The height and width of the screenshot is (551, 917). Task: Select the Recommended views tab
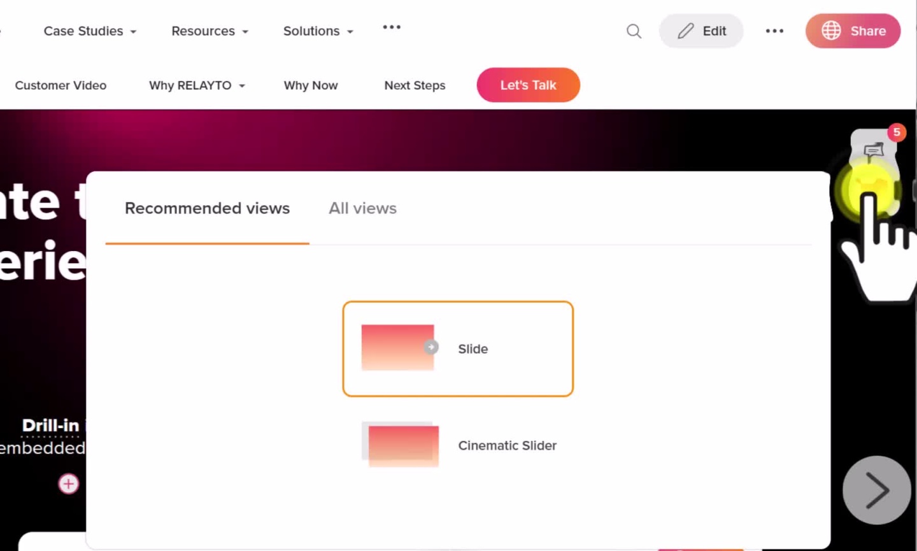207,208
